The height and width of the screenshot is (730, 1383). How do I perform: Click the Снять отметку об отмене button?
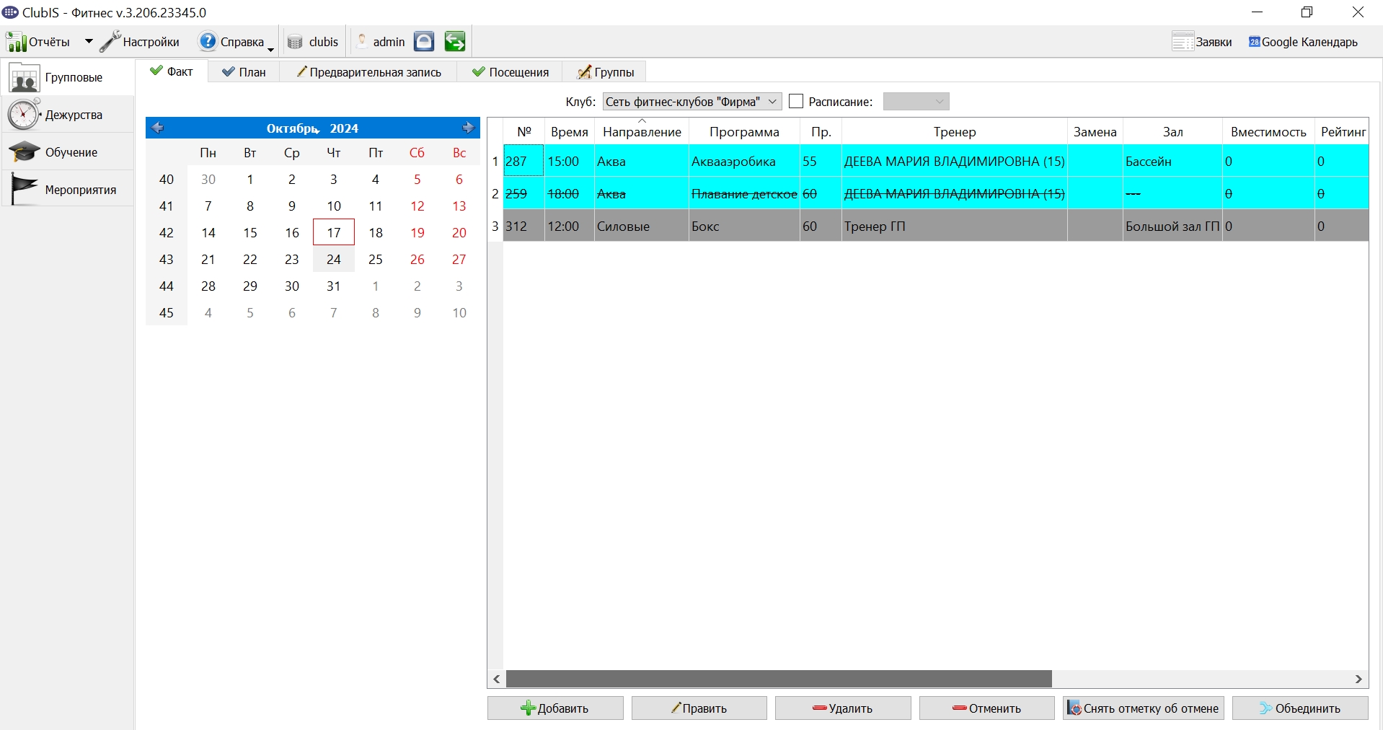click(1144, 708)
